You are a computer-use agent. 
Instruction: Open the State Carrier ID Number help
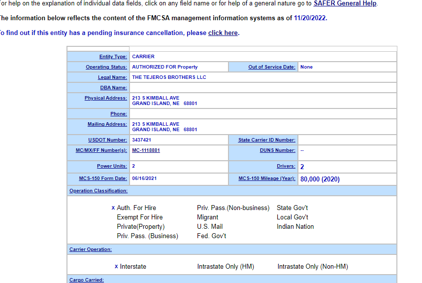click(267, 140)
